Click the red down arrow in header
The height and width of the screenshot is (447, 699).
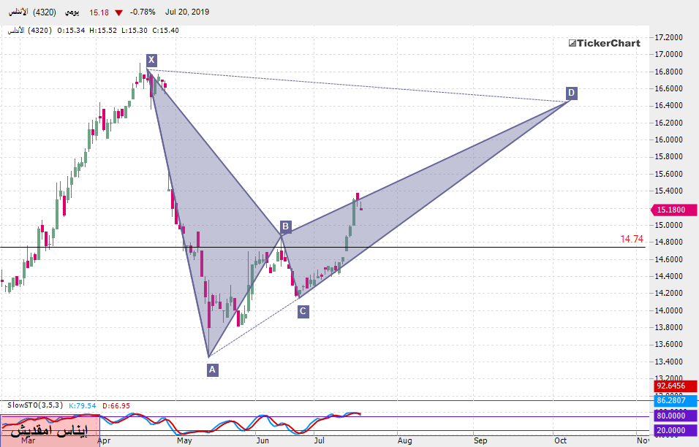(x=118, y=12)
